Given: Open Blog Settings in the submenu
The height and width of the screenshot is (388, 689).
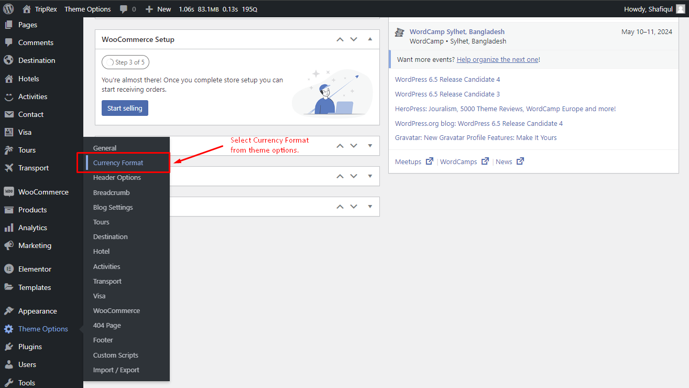Looking at the screenshot, I should coord(113,207).
